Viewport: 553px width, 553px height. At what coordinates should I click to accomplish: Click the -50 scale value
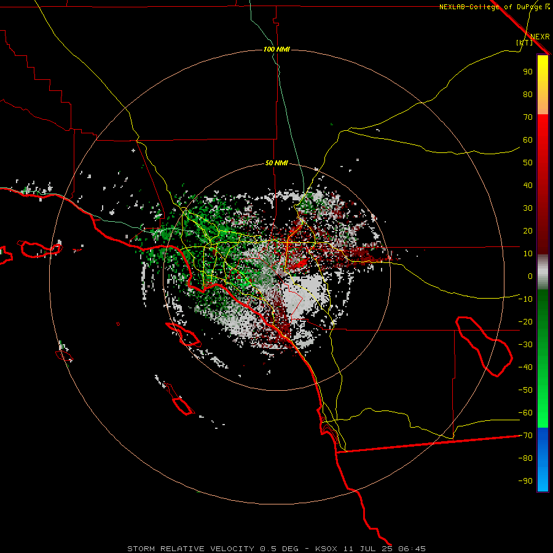point(525,390)
